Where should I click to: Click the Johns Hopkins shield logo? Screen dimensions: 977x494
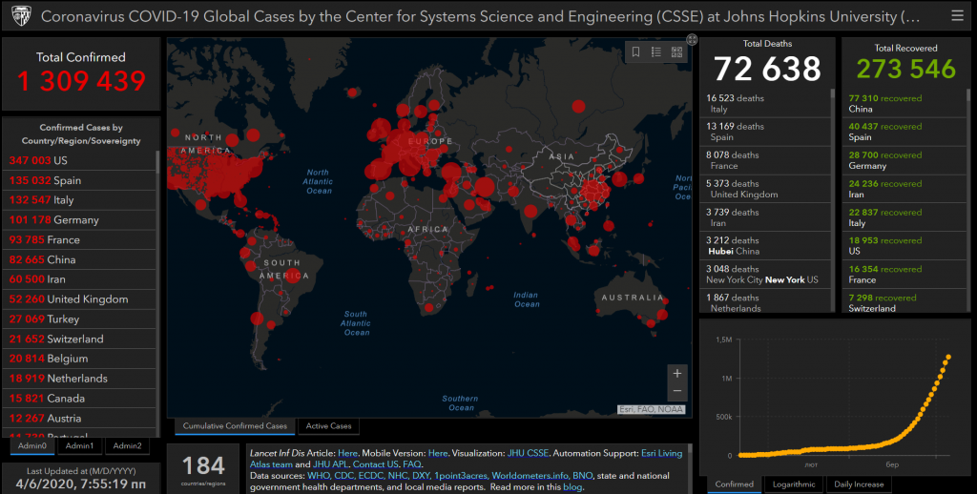pyautogui.click(x=20, y=16)
